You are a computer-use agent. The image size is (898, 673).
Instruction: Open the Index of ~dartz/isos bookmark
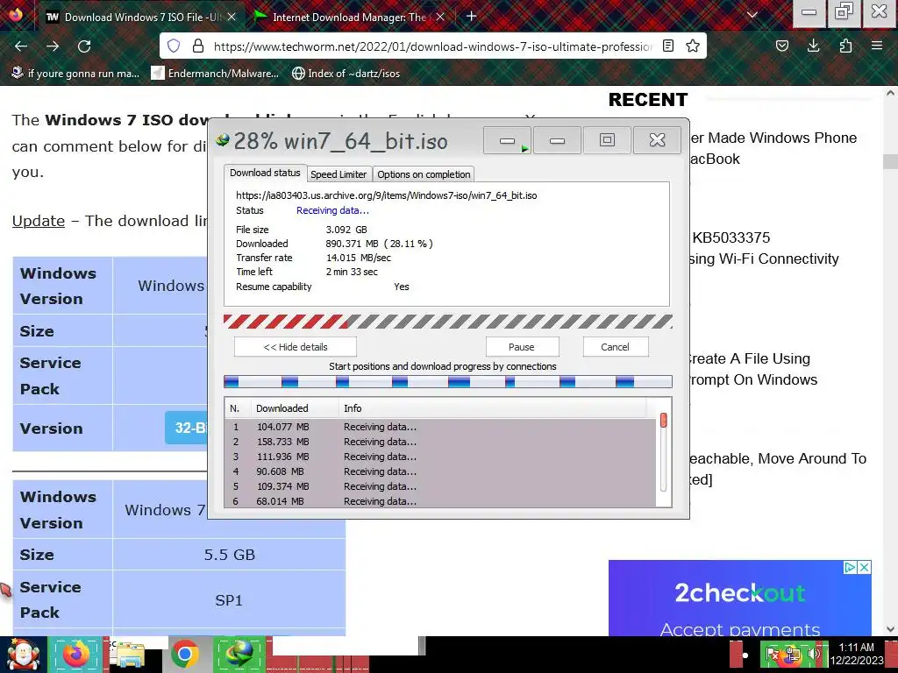point(346,74)
